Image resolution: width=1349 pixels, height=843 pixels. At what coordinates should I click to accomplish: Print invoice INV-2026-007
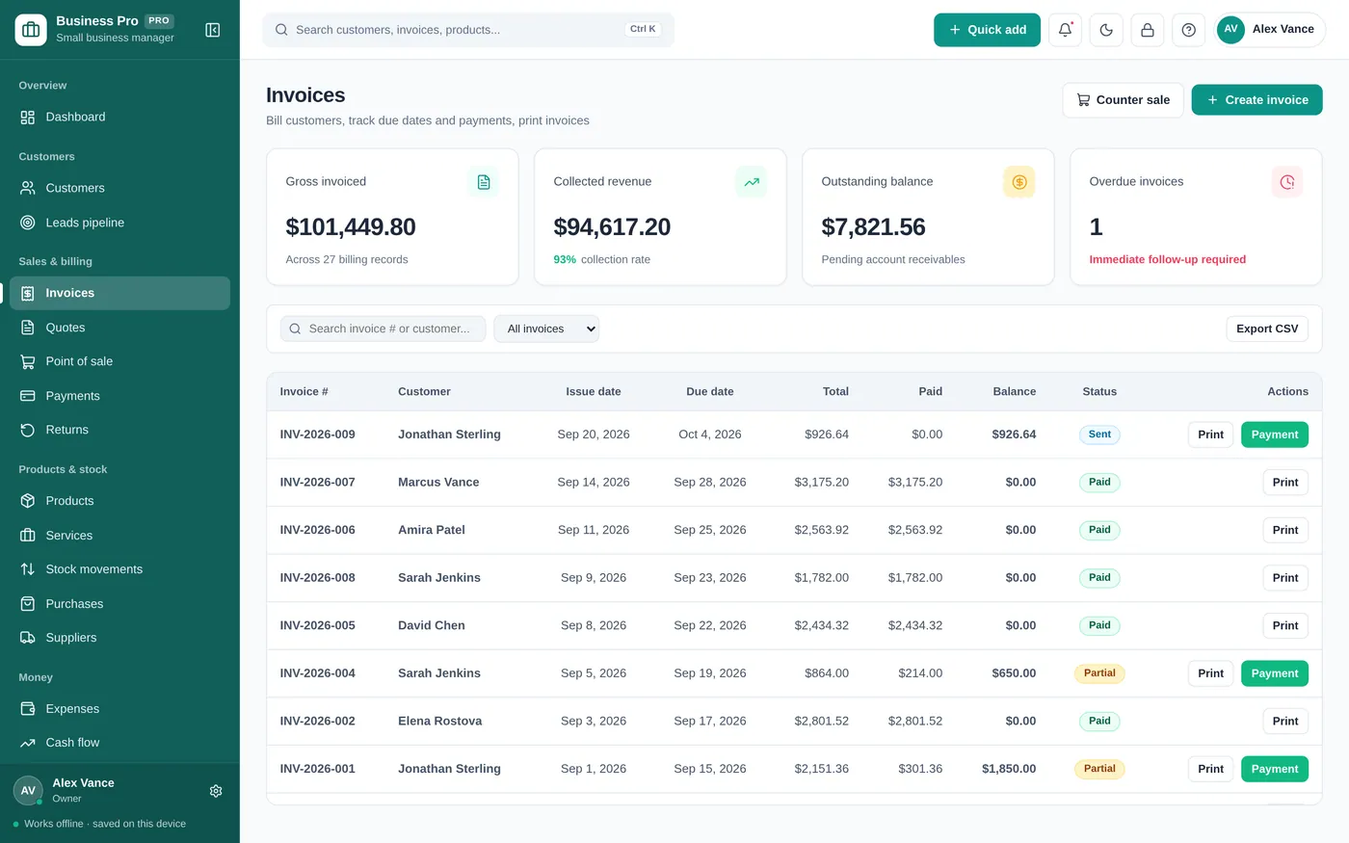[1285, 483]
